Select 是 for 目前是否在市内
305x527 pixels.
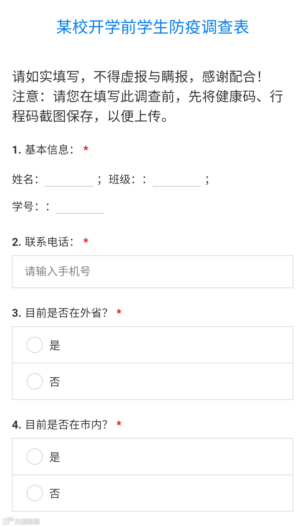[x=35, y=457]
